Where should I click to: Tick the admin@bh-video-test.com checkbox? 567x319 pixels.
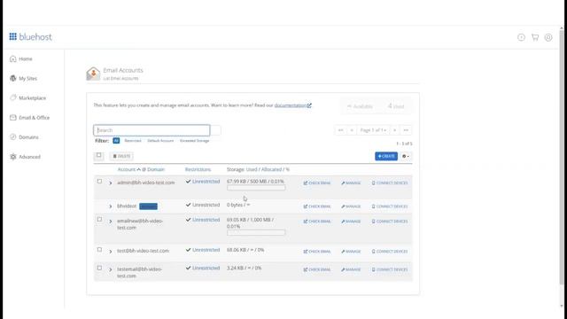coord(99,181)
